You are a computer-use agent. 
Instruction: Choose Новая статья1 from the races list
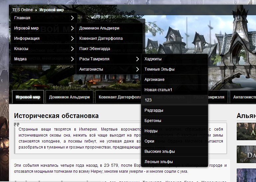pos(174,90)
